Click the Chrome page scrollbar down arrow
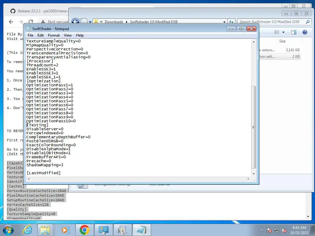Screen dimensions: 315x236 308,217
